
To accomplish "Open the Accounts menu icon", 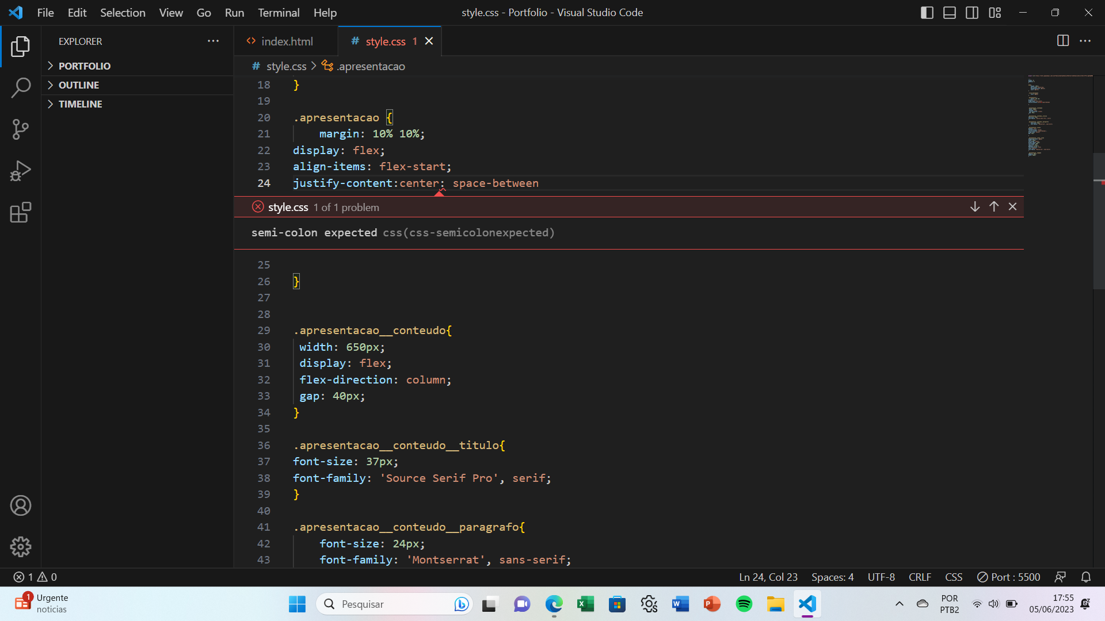I will tap(21, 505).
